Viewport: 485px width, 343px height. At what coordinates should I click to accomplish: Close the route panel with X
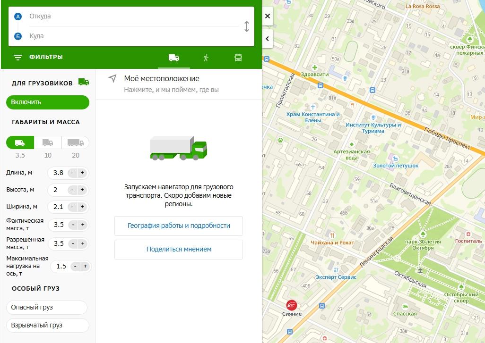(268, 16)
